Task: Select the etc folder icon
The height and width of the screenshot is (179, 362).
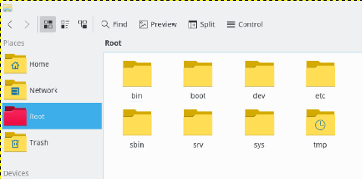Action: (320, 74)
